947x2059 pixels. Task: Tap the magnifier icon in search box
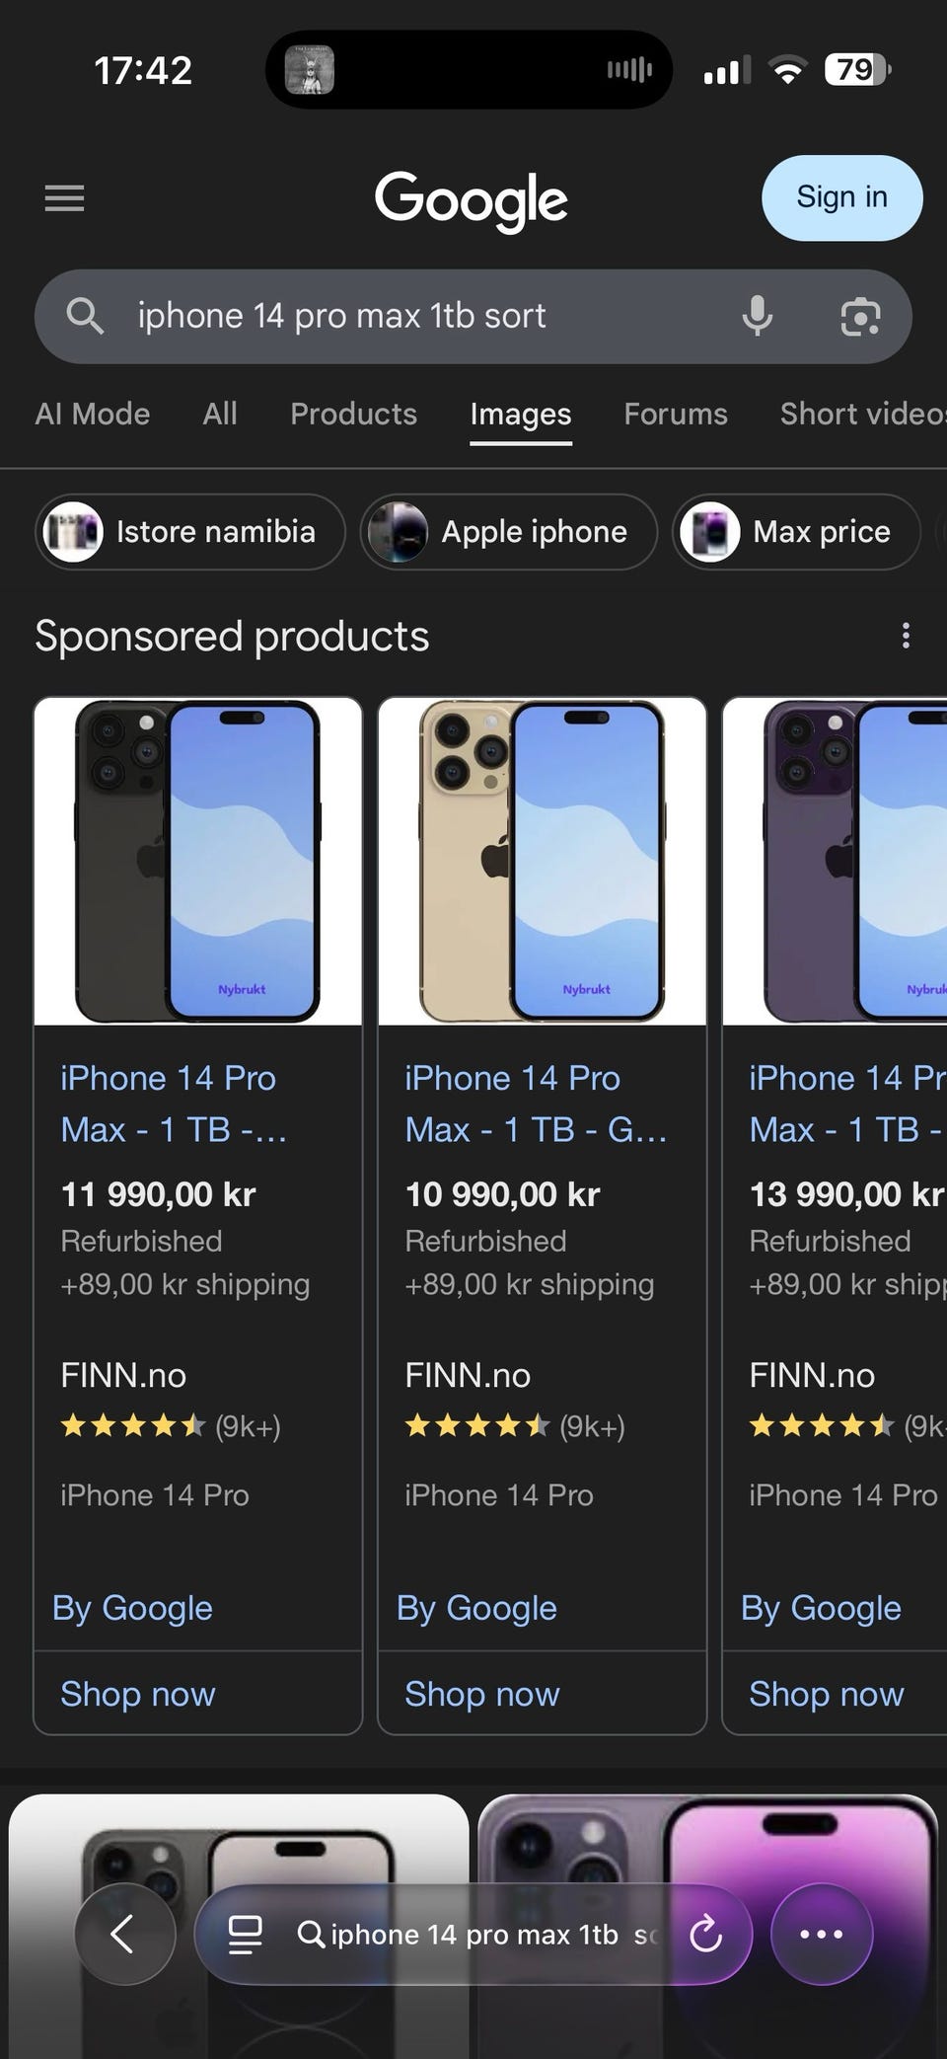pyautogui.click(x=85, y=317)
